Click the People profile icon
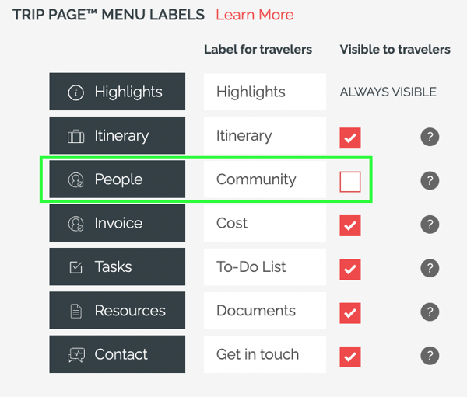 click(x=76, y=180)
